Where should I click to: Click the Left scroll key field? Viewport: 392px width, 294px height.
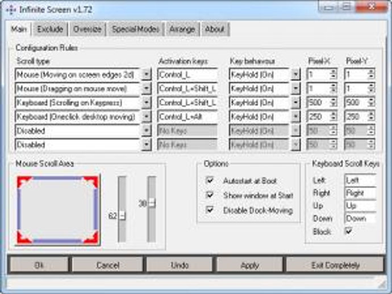(360, 180)
